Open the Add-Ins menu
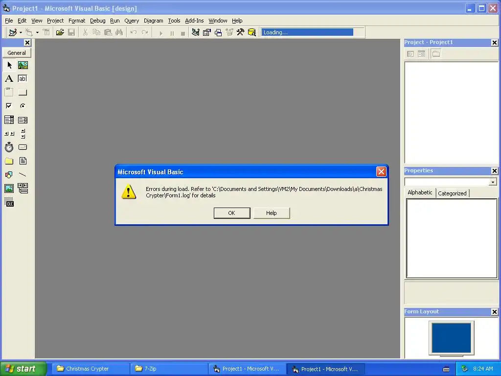This screenshot has height=376, width=501. (194, 21)
